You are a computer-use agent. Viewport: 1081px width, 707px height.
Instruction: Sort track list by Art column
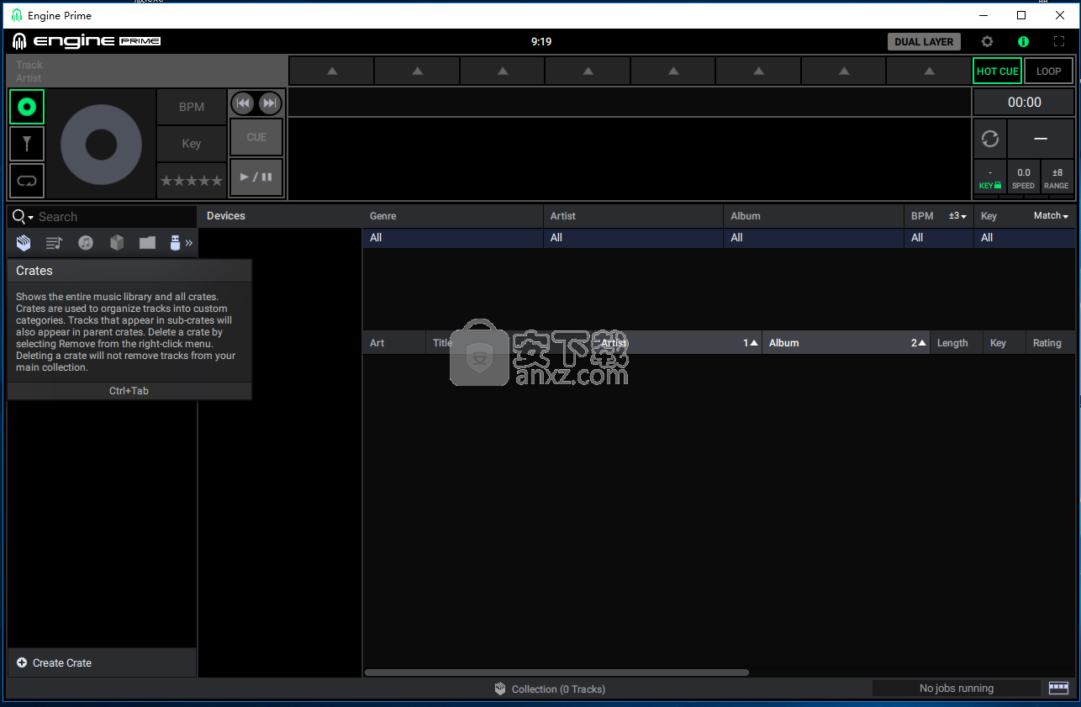click(394, 343)
